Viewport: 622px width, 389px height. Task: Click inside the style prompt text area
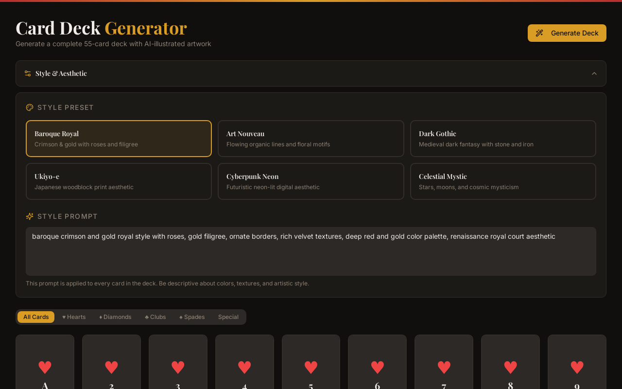point(311,251)
